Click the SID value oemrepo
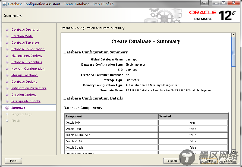 click(x=131, y=70)
